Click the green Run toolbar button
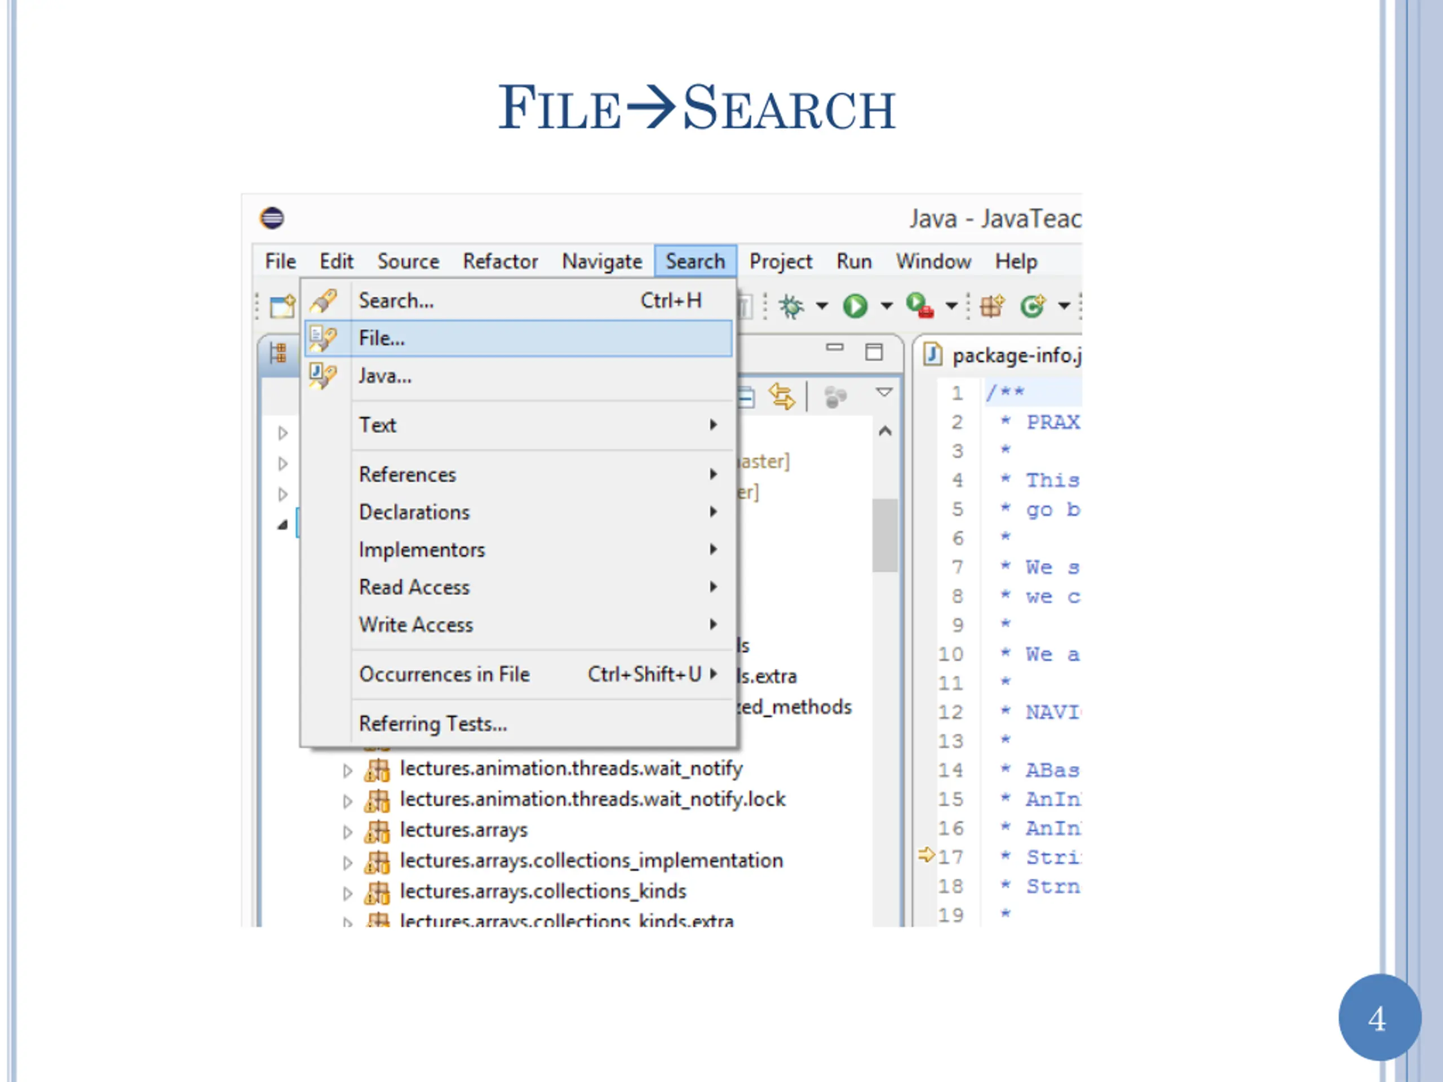 click(855, 305)
